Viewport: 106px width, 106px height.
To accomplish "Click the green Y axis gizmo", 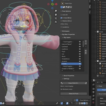I will pyautogui.click(x=52, y=4).
